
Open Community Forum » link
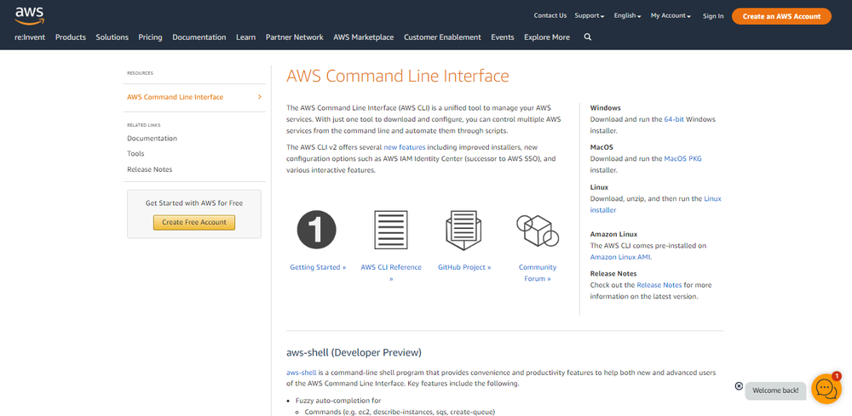click(538, 273)
